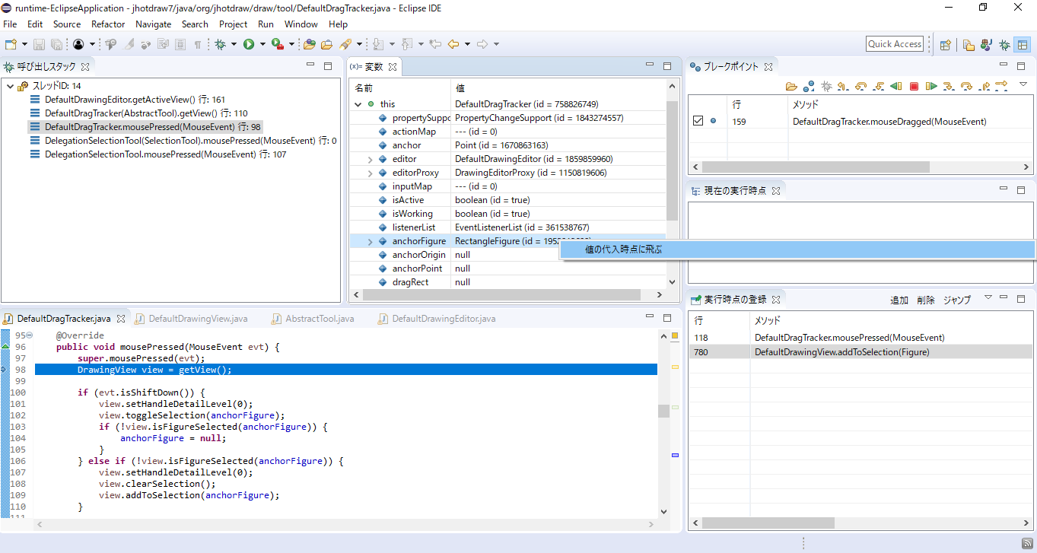Viewport: 1037px width, 553px height.
Task: Click the forward Resume icon in ブレークポイント toolbar
Action: coord(931,86)
